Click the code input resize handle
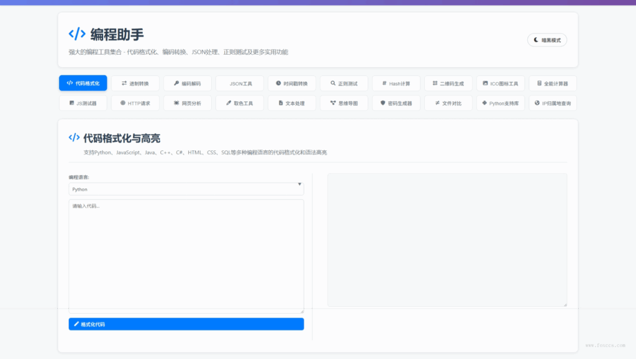636x359 pixels. [x=302, y=311]
